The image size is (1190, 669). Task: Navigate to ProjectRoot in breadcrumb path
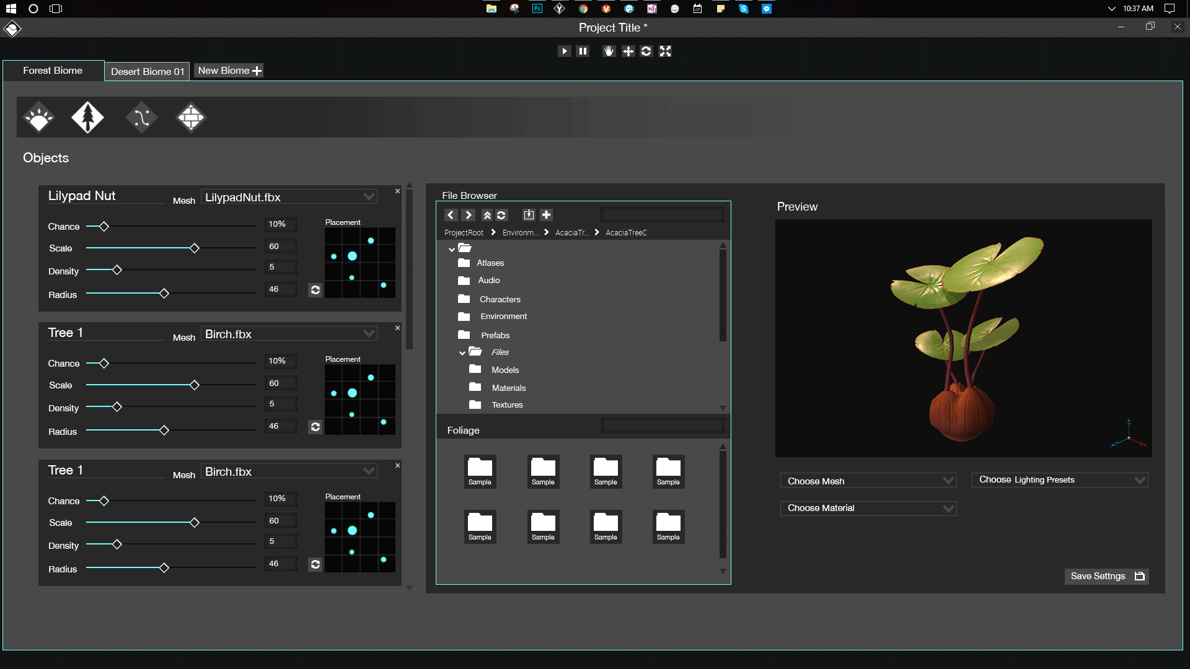coord(464,233)
